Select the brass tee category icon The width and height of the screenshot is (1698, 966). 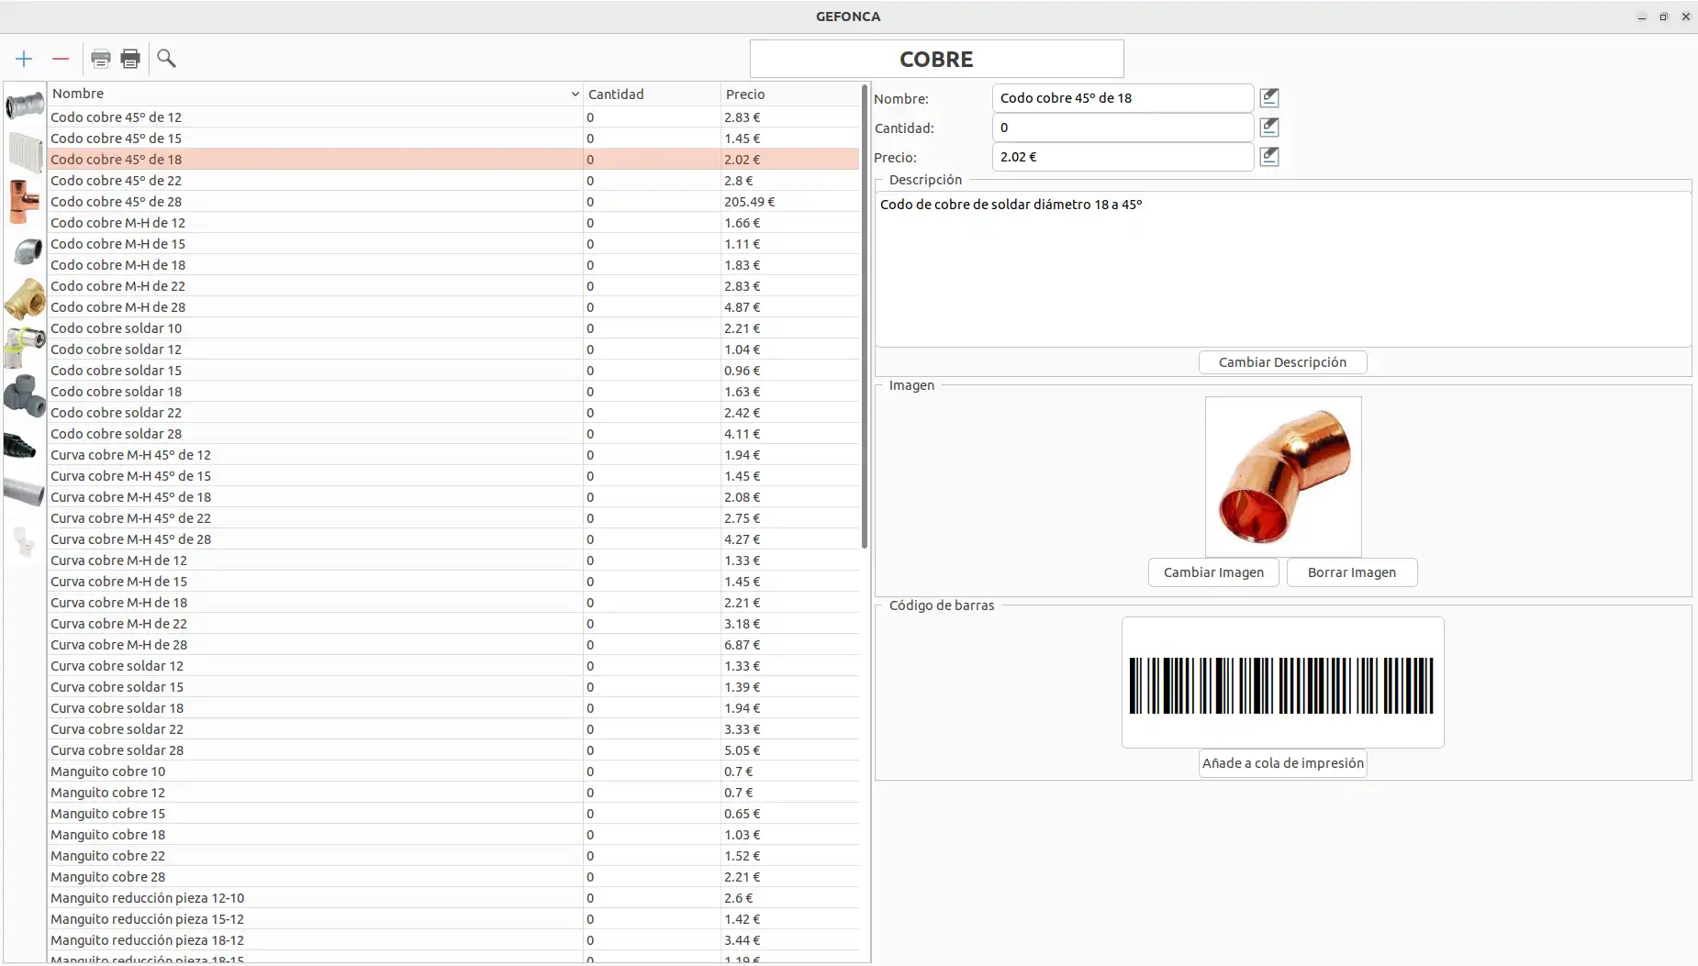[x=25, y=298]
